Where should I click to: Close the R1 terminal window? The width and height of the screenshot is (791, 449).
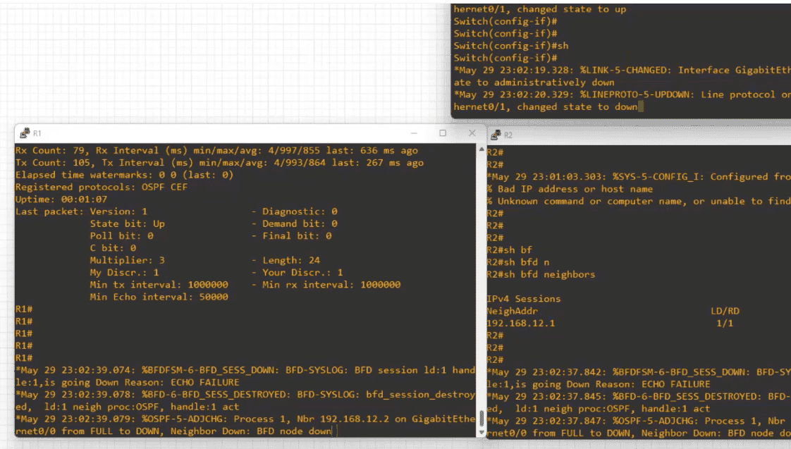(x=472, y=133)
